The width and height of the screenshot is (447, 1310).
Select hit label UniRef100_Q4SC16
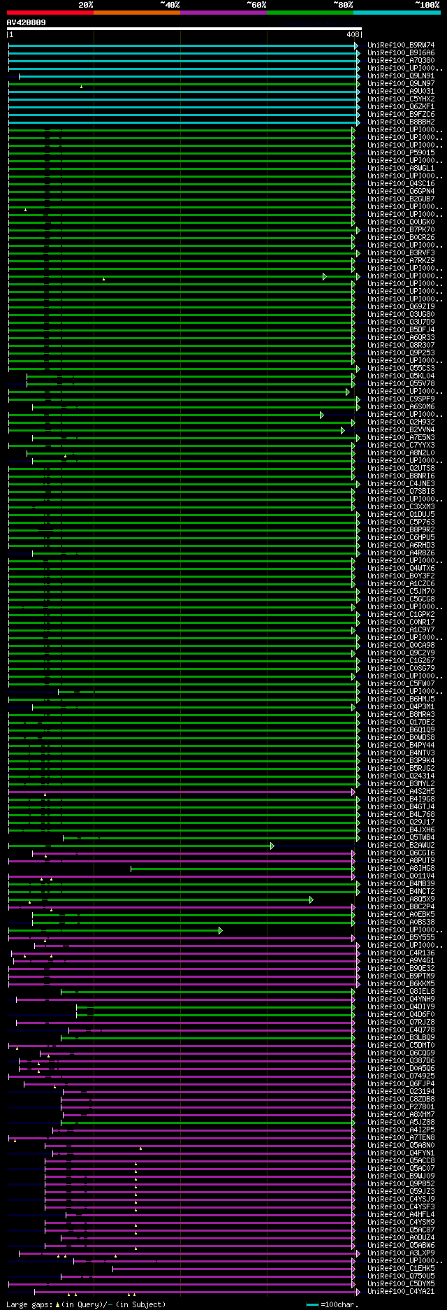(401, 184)
